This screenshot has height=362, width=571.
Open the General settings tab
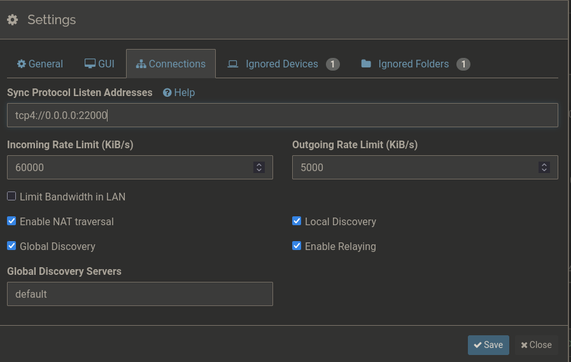point(40,64)
